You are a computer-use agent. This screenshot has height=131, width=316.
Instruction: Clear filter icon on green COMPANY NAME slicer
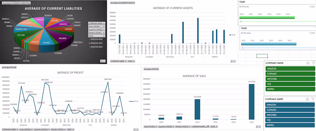tap(313, 63)
